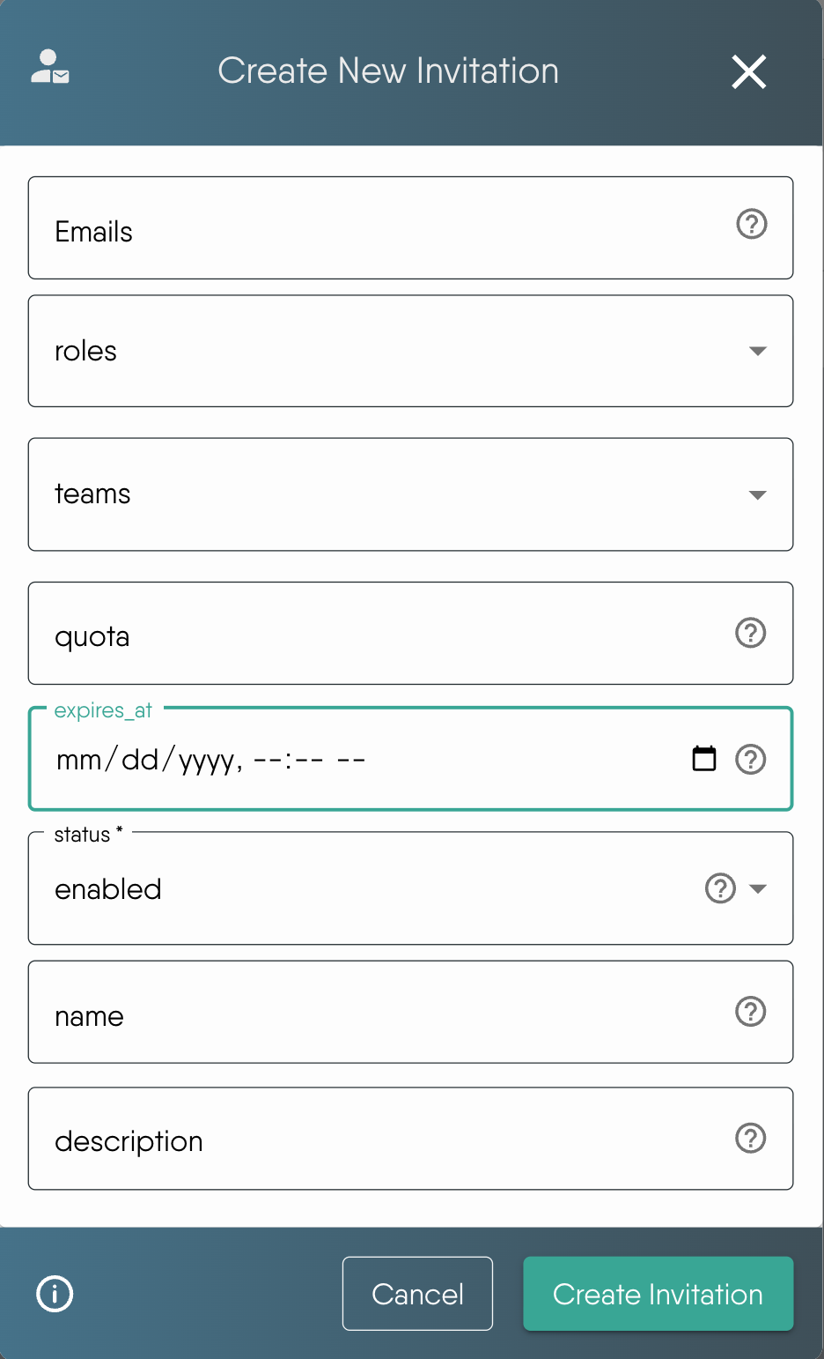
Task: Open the calendar picker for expires_at
Action: coord(703,758)
